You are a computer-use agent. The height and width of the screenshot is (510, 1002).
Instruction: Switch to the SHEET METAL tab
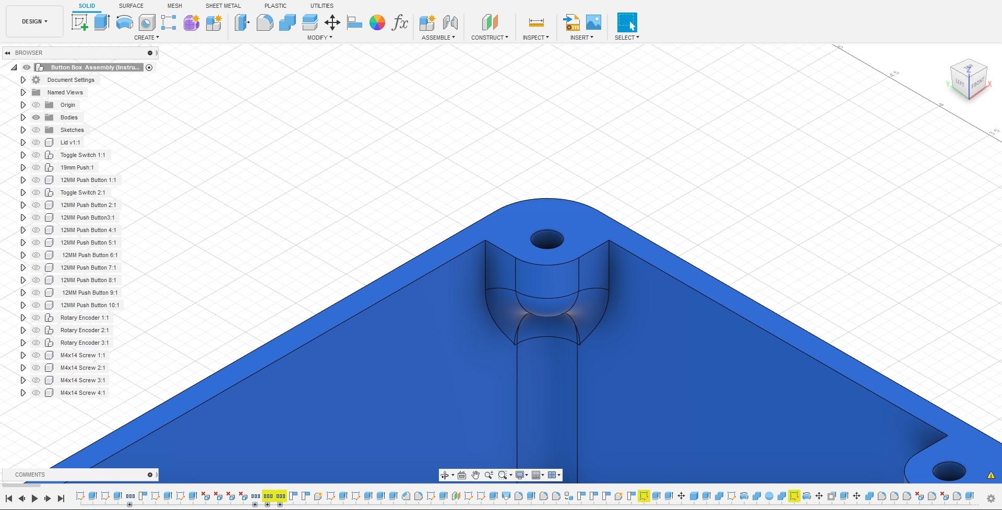coord(223,6)
